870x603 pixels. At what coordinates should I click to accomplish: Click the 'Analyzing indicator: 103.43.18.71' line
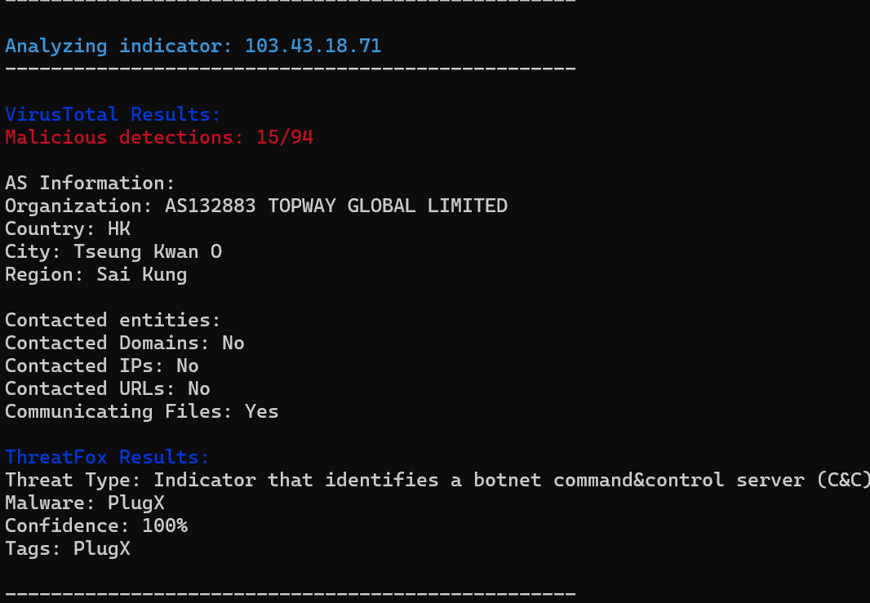point(193,46)
